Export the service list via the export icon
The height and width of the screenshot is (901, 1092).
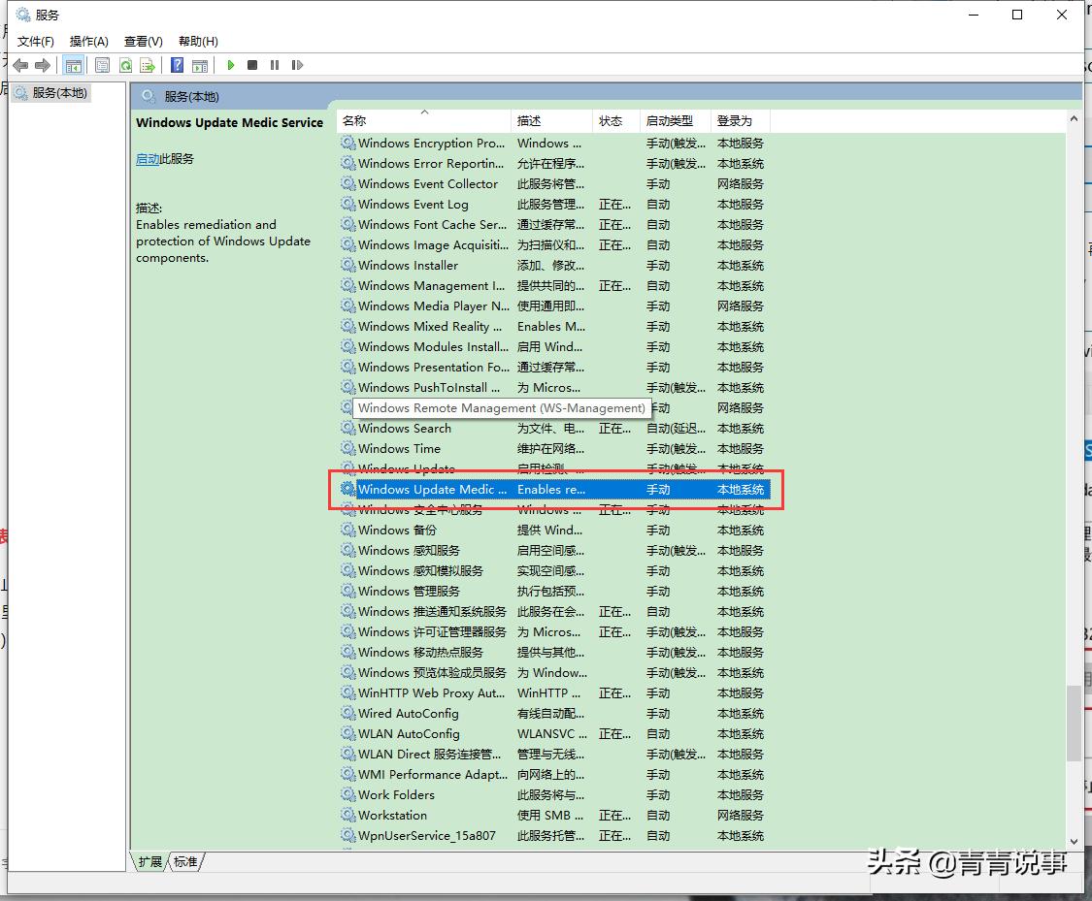point(149,65)
